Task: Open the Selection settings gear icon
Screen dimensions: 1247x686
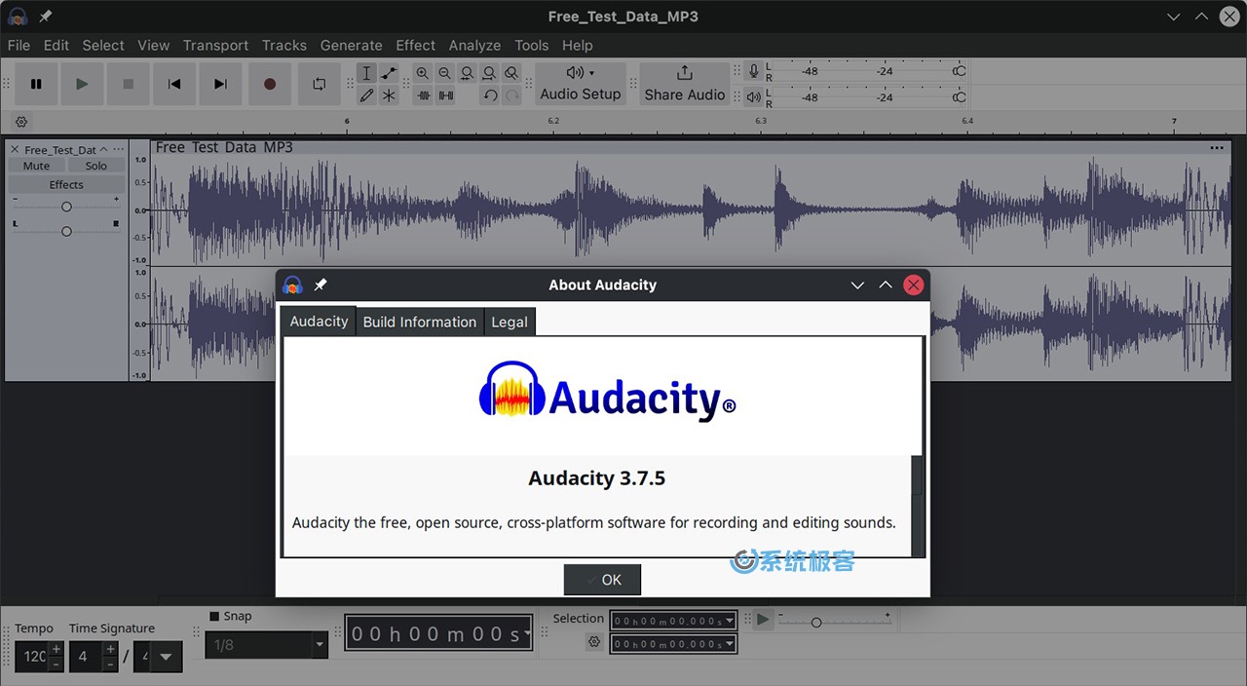Action: (x=593, y=641)
